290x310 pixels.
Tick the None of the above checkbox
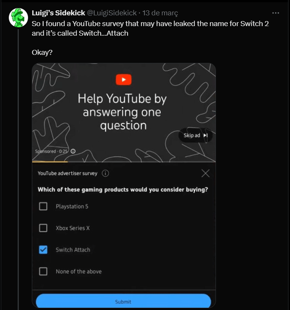pos(43,272)
